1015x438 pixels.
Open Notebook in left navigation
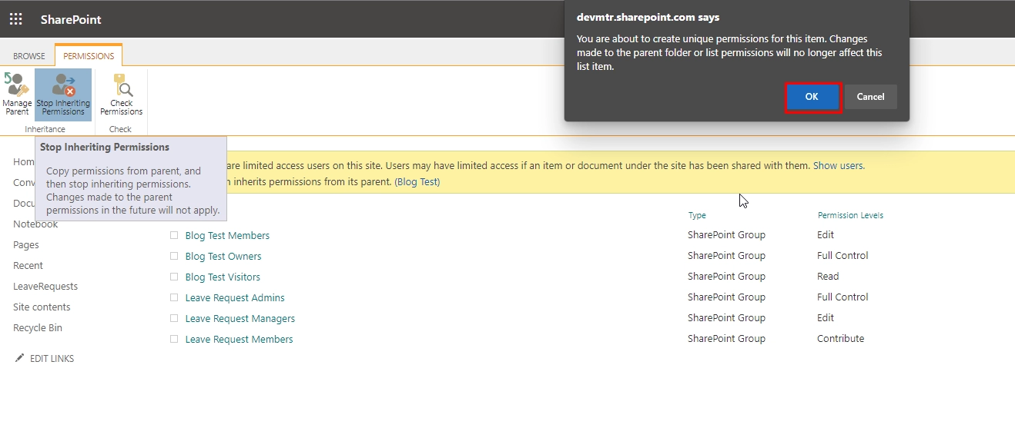[x=35, y=224]
